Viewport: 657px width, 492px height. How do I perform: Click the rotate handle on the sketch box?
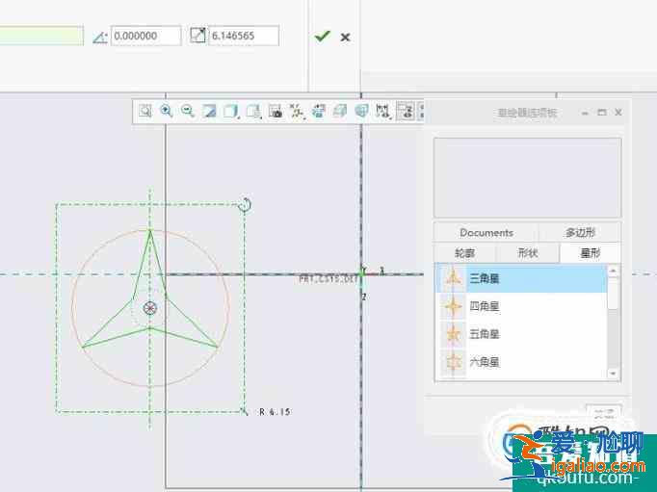[245, 205]
